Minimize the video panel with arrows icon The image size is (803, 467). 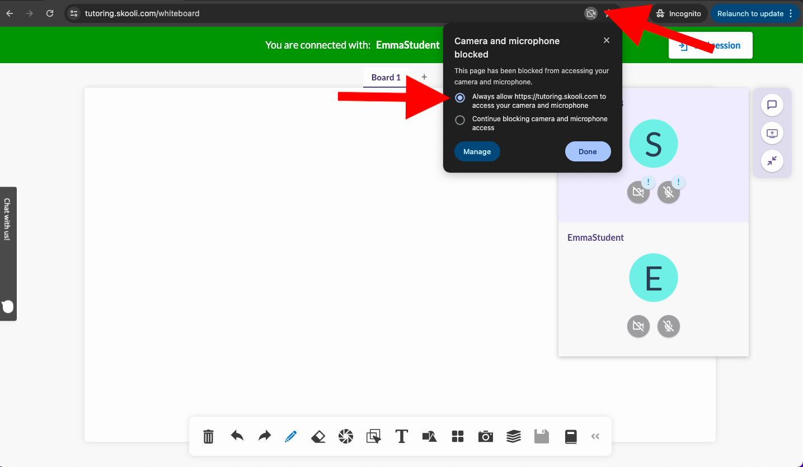[772, 161]
